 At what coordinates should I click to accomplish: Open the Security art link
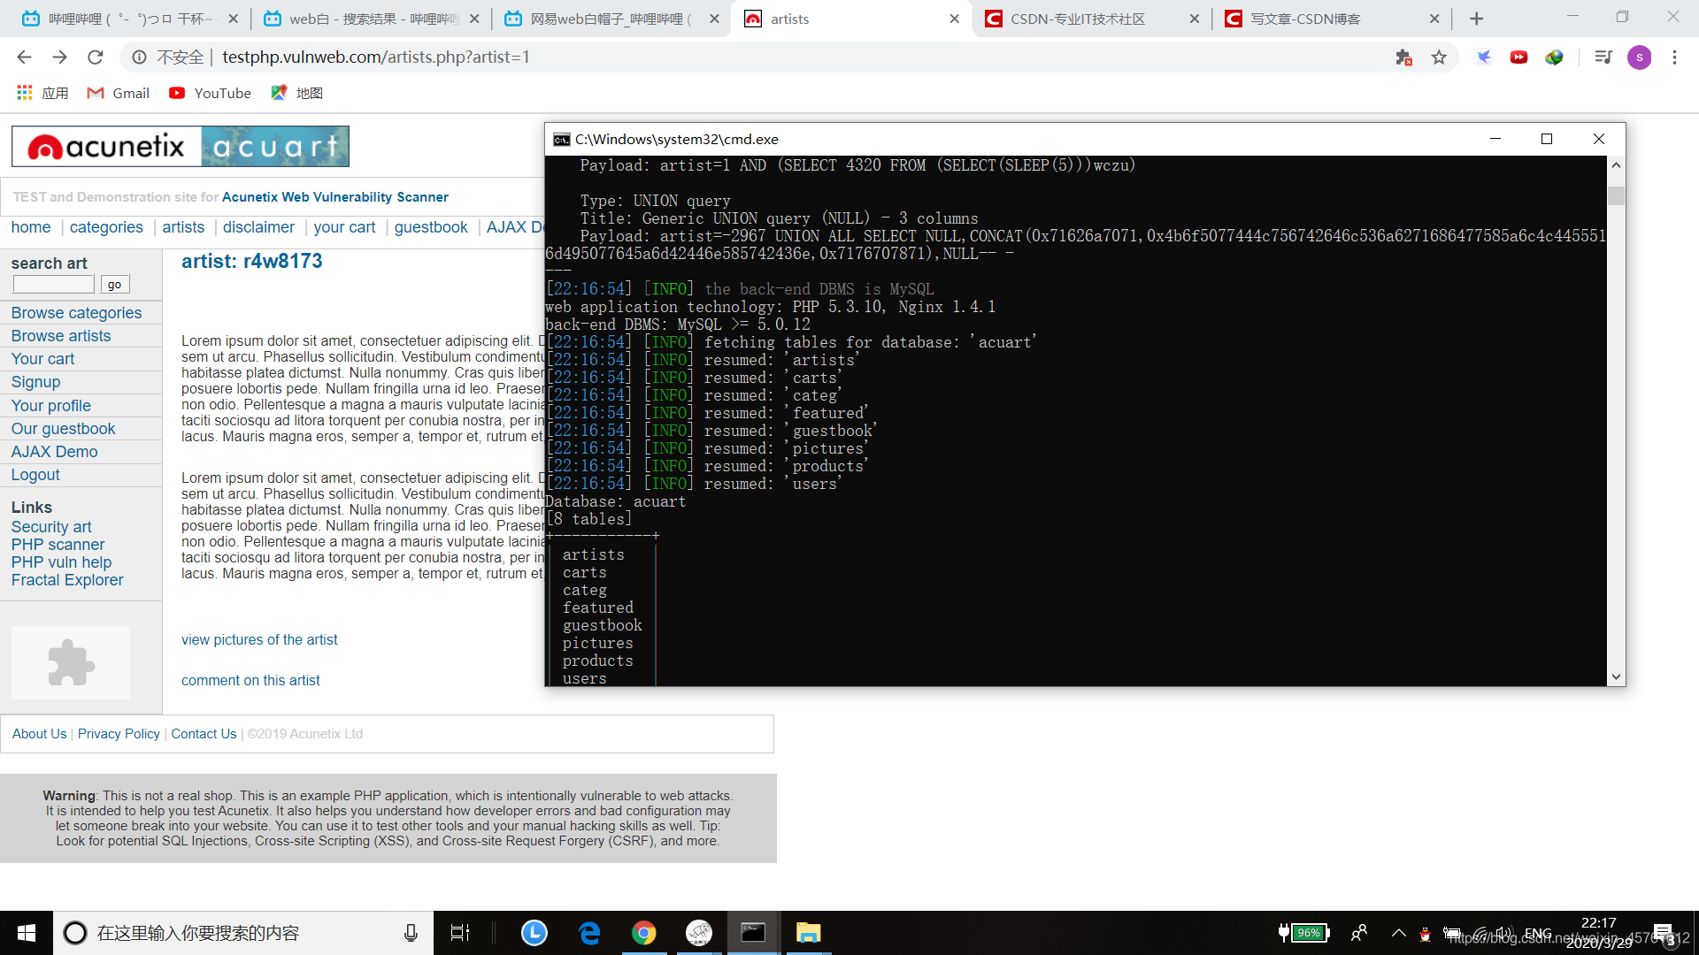pyautogui.click(x=51, y=527)
